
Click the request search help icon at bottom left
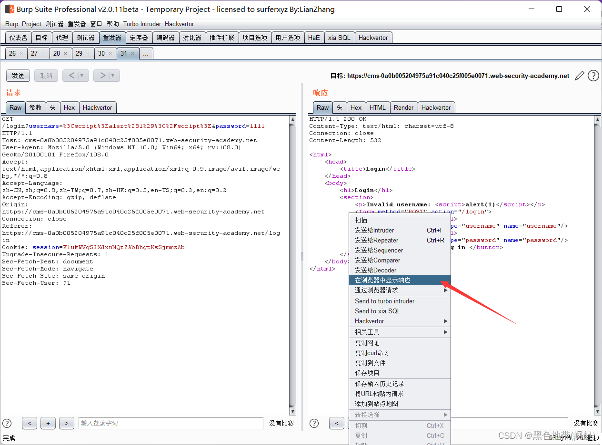pos(7,423)
